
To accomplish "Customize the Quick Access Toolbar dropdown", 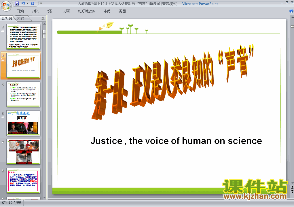I will 41,3.
